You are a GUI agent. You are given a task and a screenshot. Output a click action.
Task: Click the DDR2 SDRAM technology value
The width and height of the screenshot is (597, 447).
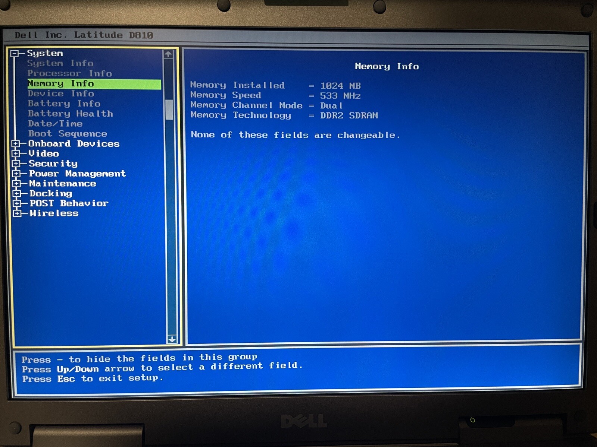coord(349,115)
